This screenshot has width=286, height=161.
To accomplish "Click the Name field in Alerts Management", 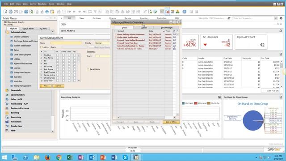I will [x=66, y=43].
